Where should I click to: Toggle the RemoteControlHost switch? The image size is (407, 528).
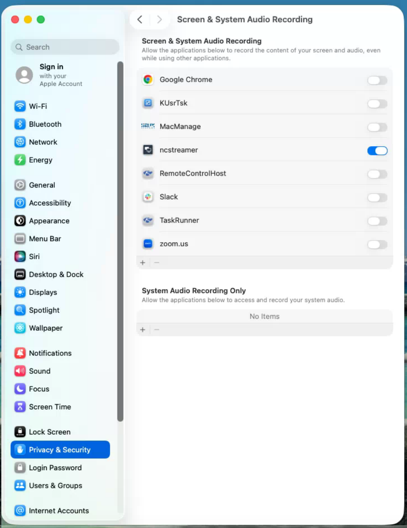coord(377,174)
